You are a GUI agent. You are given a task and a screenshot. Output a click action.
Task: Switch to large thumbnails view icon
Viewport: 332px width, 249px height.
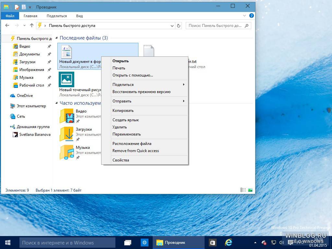[250, 190]
